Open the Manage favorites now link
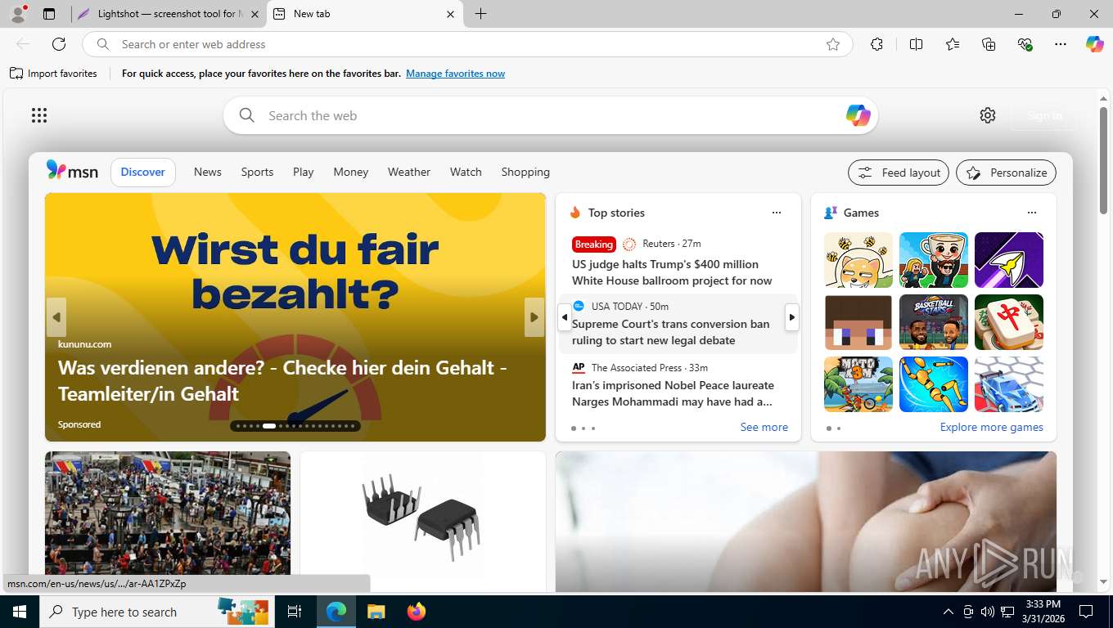The image size is (1113, 628). pos(455,74)
